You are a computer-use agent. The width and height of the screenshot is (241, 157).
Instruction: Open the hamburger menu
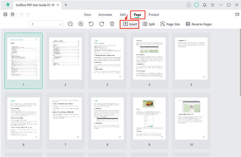click(213, 5)
